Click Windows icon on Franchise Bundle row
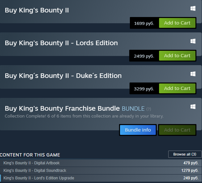Screen dimensions: 202x183 click(x=193, y=107)
